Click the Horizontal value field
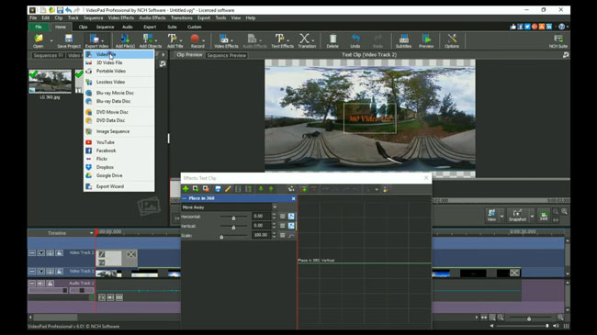The width and height of the screenshot is (597, 335). [261, 217]
